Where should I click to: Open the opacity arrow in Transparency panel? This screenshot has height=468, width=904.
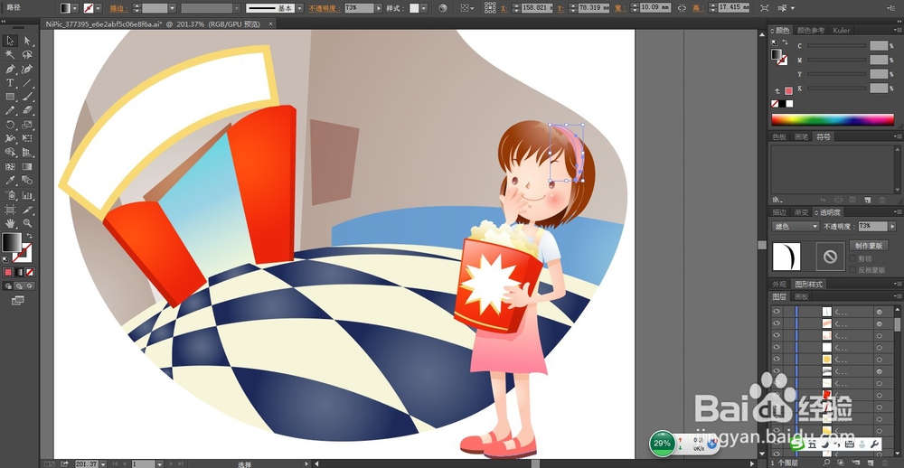click(892, 227)
